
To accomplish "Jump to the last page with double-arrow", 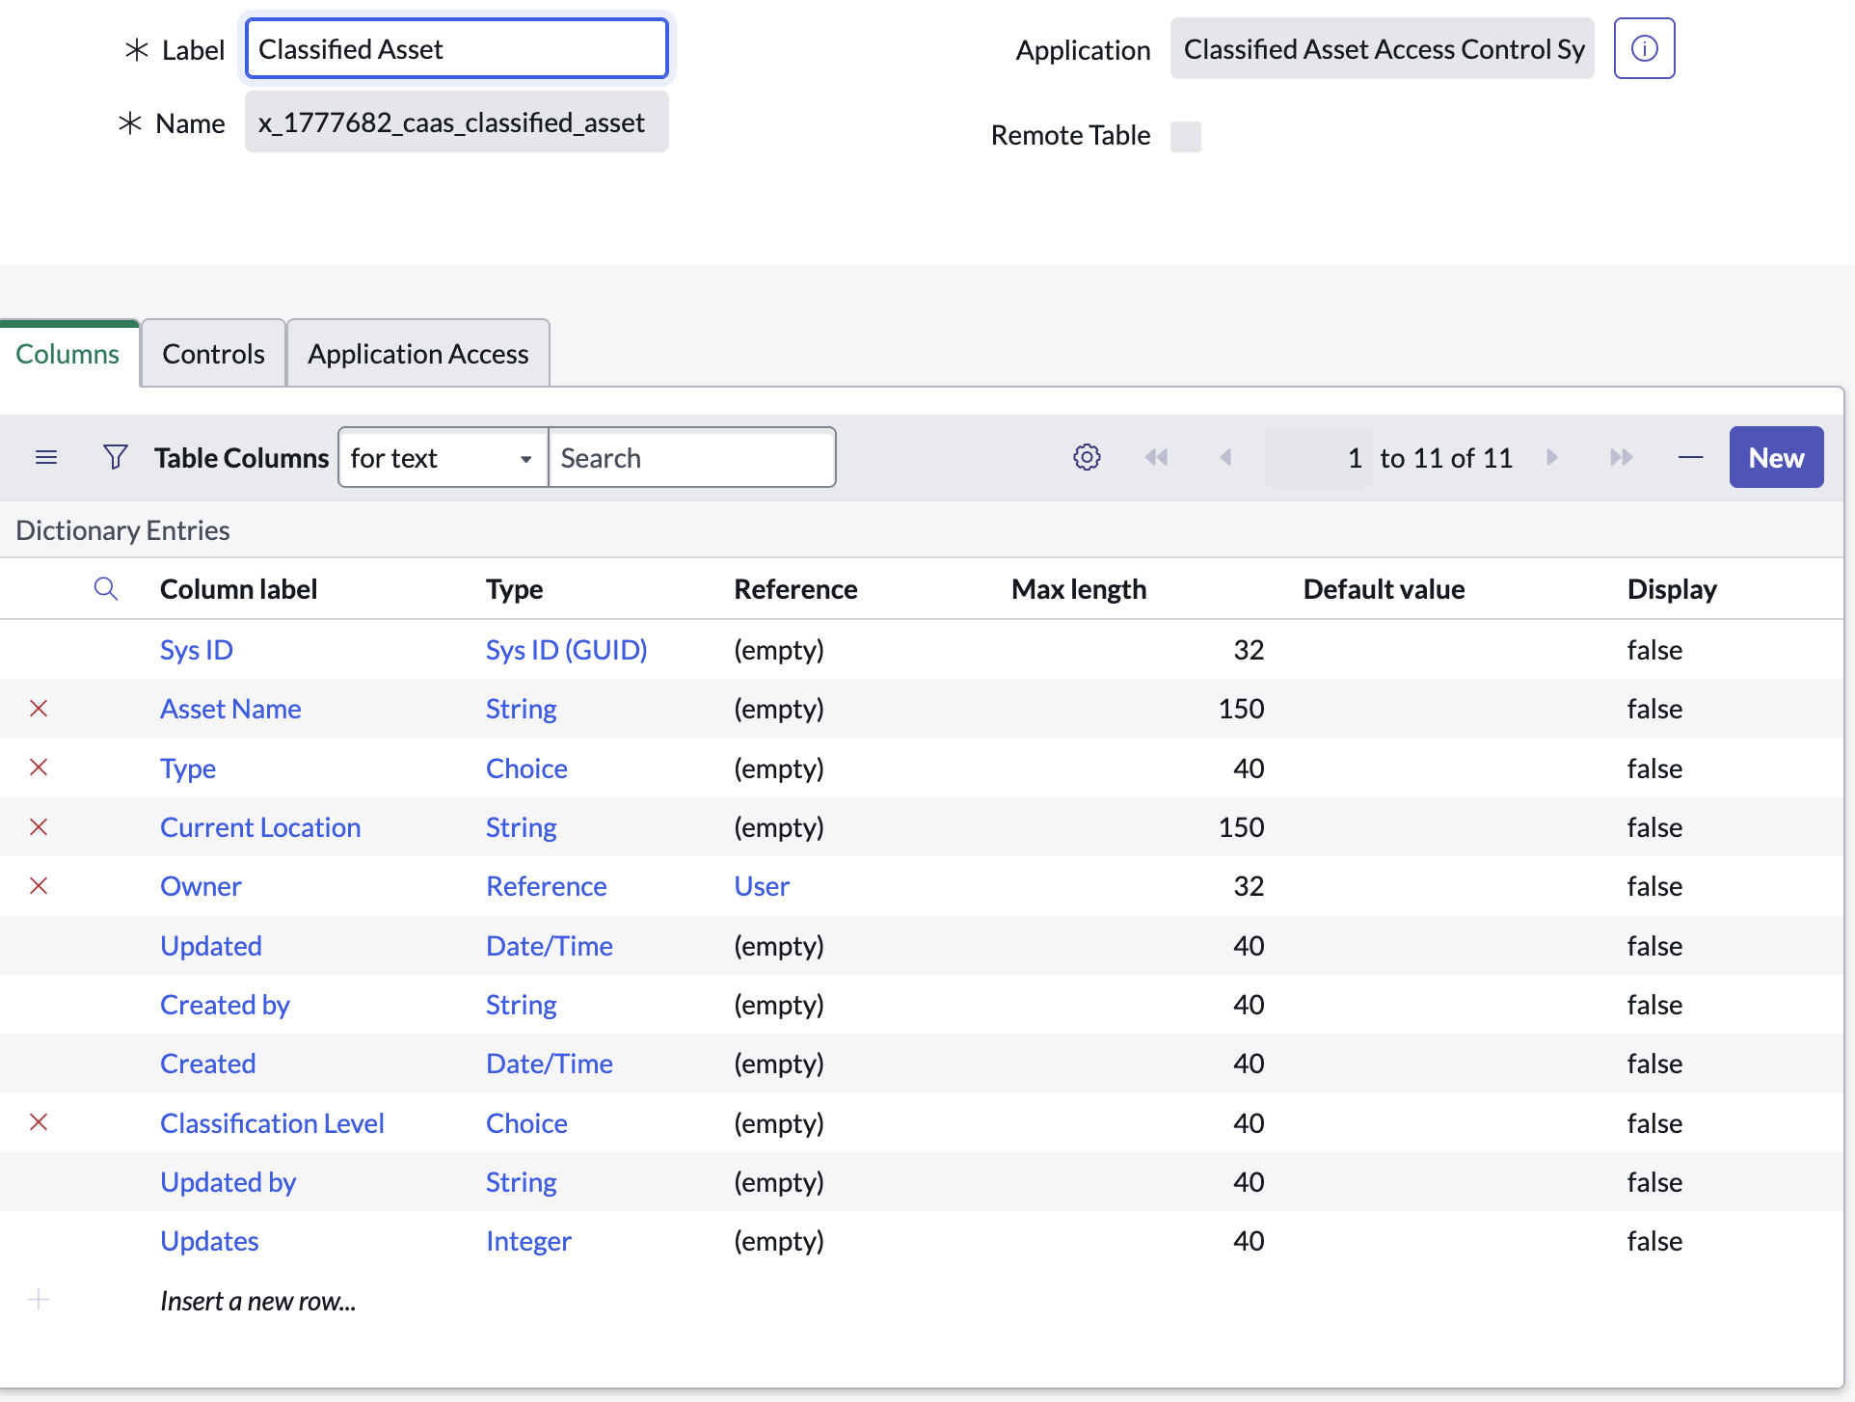I will tap(1620, 457).
